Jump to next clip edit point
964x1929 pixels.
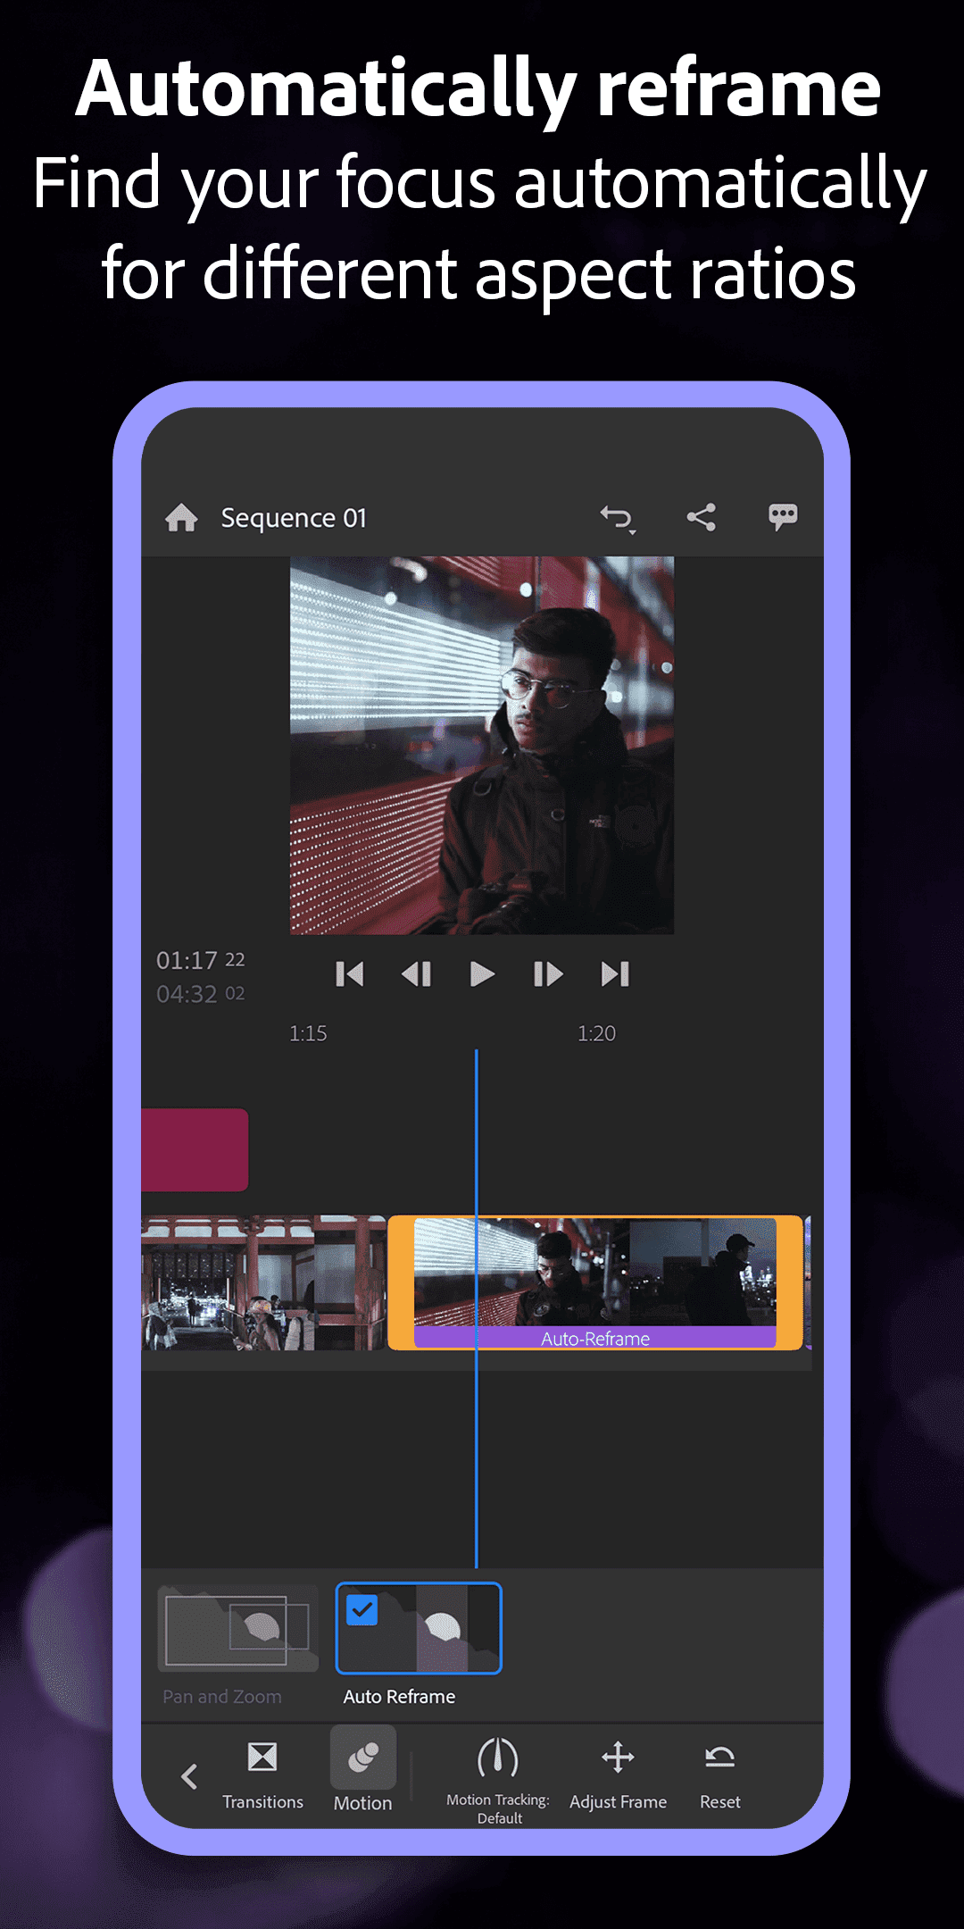point(615,974)
